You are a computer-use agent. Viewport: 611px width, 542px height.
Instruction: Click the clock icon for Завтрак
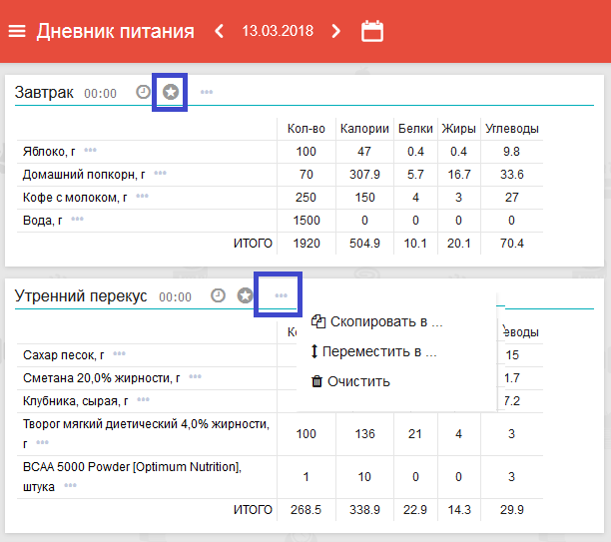[x=143, y=92]
